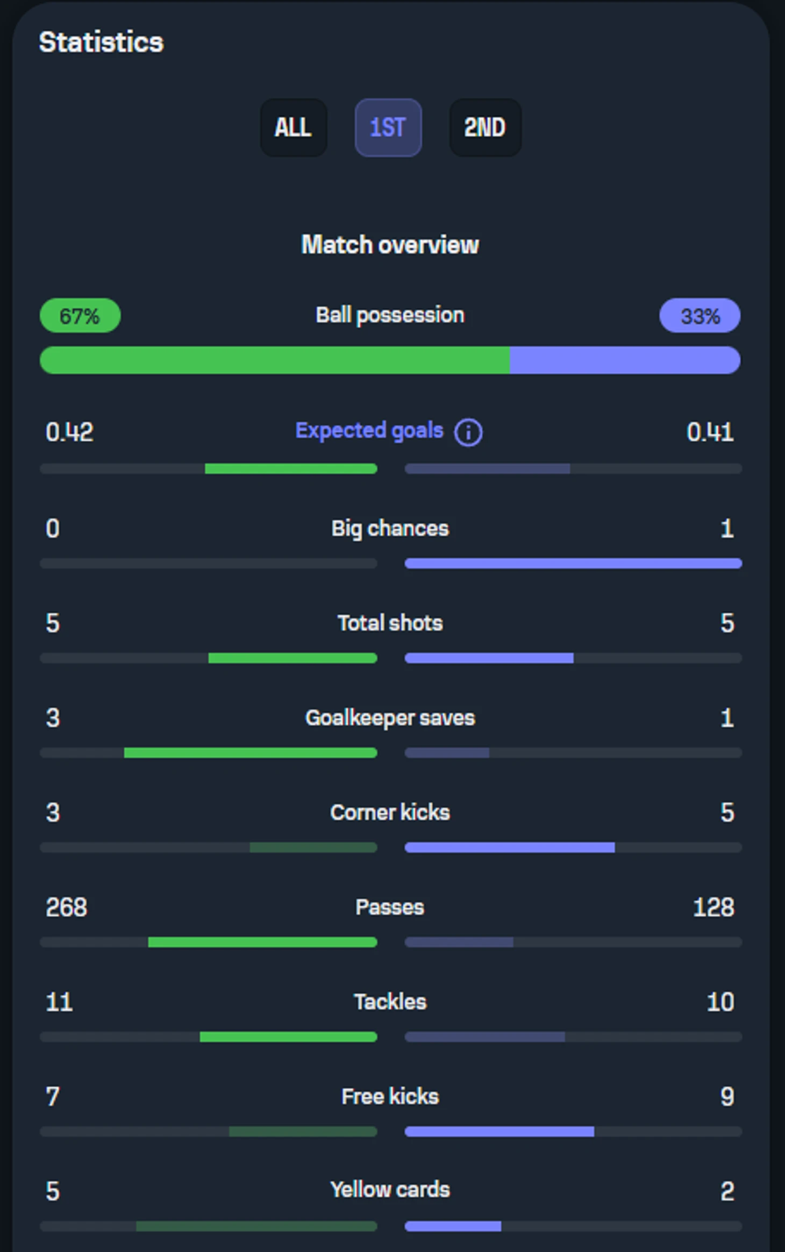Viewport: 785px width, 1252px height.
Task: Click the Yellow cards label
Action: pyautogui.click(x=390, y=1190)
